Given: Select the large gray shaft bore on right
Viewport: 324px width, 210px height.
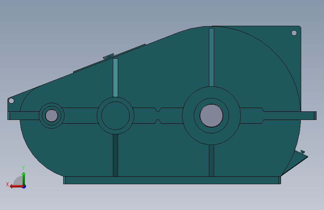Looking at the screenshot, I should point(211,115).
